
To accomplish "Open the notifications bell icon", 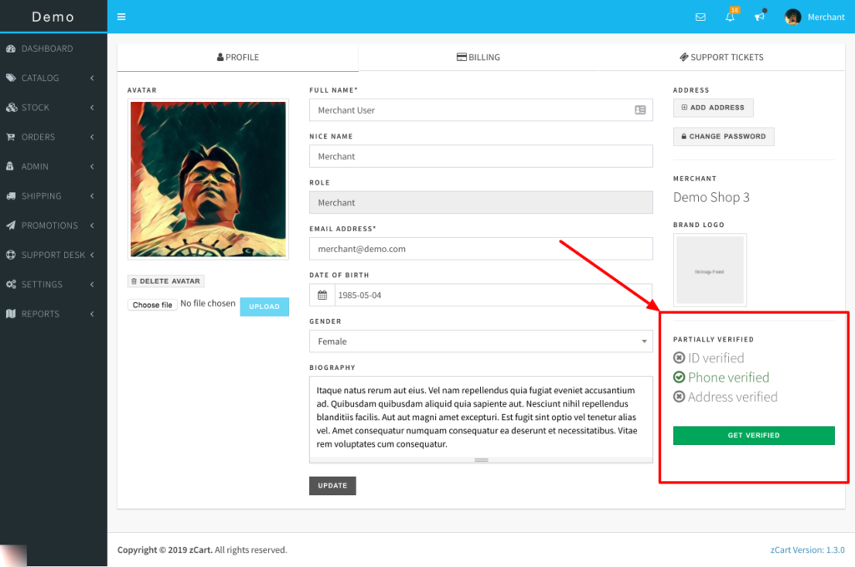I will 730,17.
